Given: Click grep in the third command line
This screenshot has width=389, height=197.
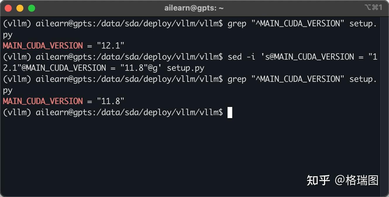Looking at the screenshot, I should coord(237,79).
